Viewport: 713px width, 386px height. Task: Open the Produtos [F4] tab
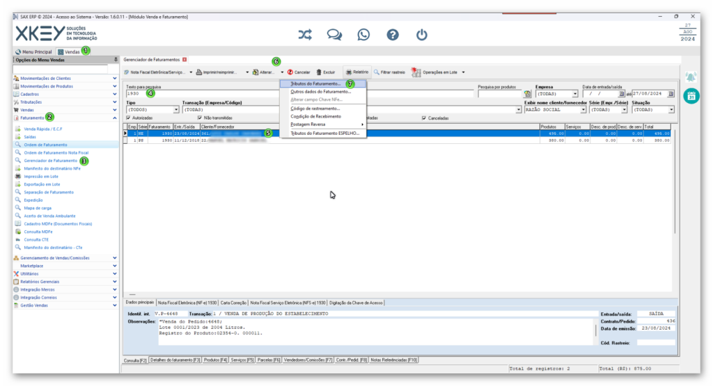[215, 360]
